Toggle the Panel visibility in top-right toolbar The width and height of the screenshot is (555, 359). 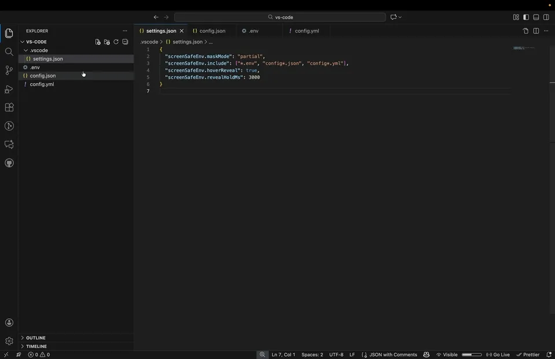click(x=535, y=17)
